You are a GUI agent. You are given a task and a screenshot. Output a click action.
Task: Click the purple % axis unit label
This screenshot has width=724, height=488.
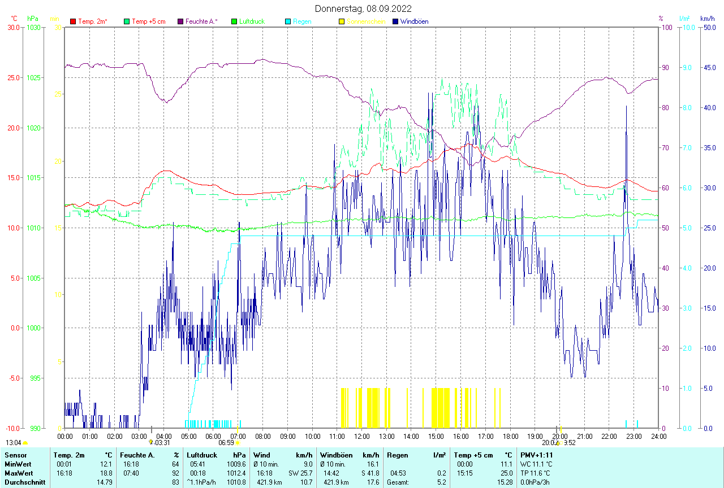[661, 19]
